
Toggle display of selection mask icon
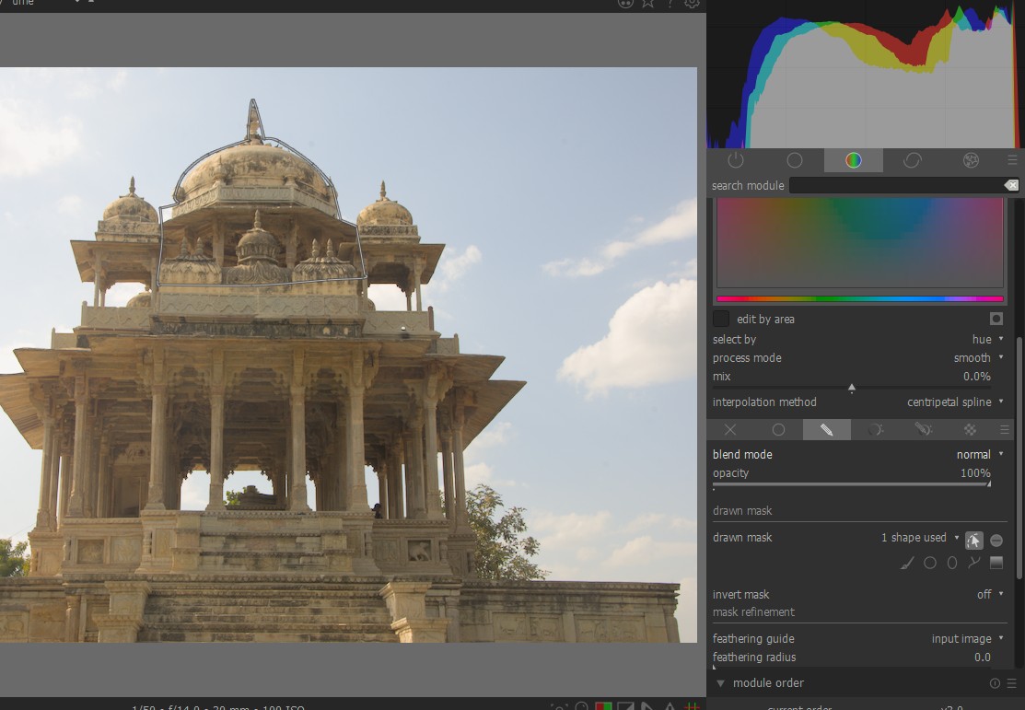tap(996, 319)
